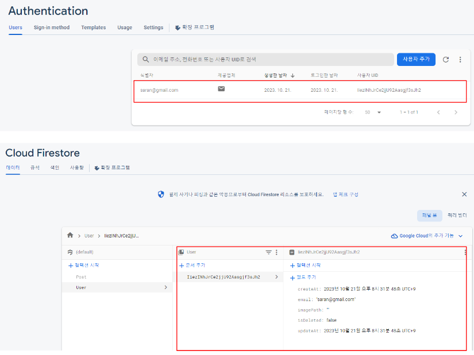Image resolution: width=474 pixels, height=355 pixels.
Task: Open the rows-per-page 50 dropdown
Action: pos(372,112)
